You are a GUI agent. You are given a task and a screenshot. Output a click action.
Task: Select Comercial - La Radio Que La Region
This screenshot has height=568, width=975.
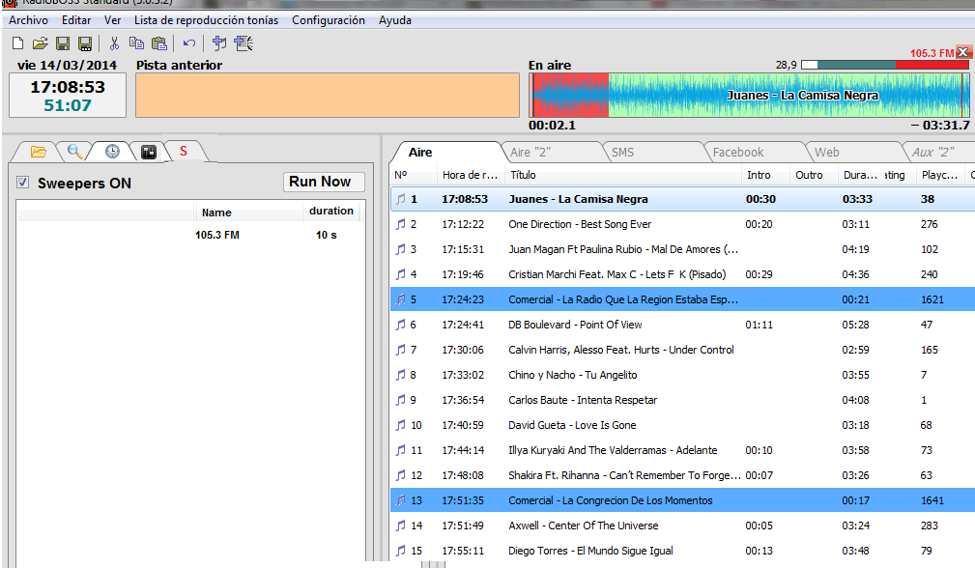[x=682, y=299]
